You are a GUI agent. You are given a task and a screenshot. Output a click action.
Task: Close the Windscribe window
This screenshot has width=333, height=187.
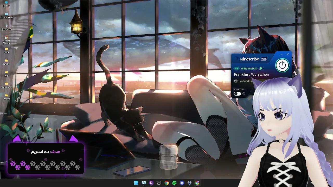(288, 54)
